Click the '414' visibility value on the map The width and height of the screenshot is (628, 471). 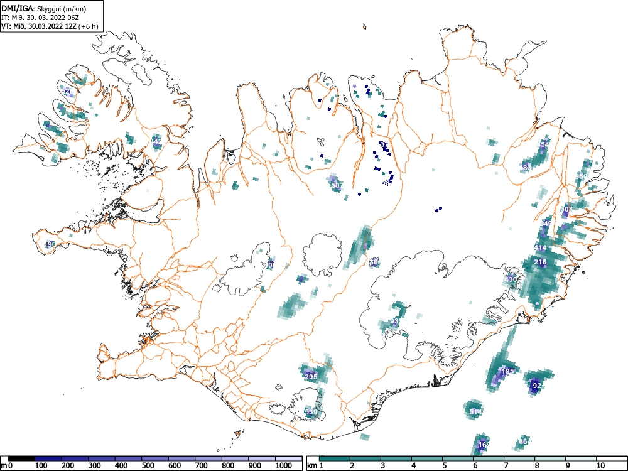coord(540,248)
